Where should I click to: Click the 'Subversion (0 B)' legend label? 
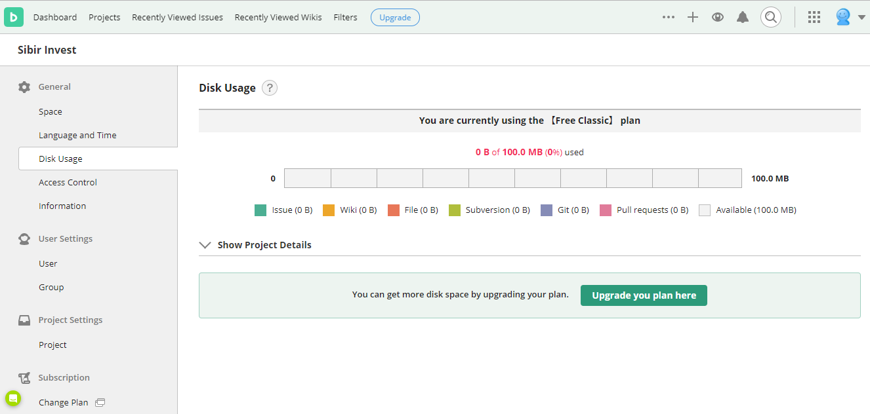tap(498, 210)
